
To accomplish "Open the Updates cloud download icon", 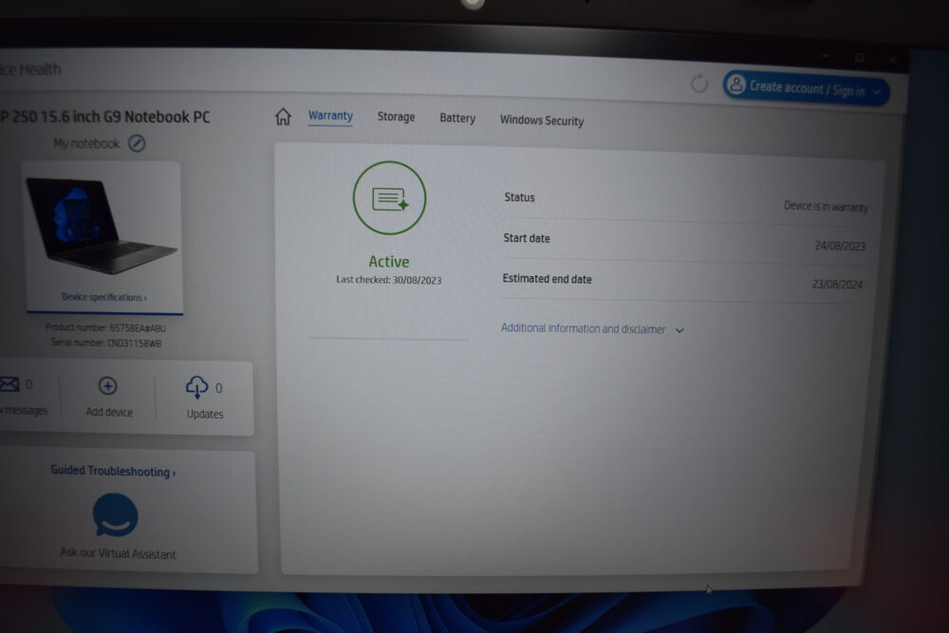I will tap(196, 387).
